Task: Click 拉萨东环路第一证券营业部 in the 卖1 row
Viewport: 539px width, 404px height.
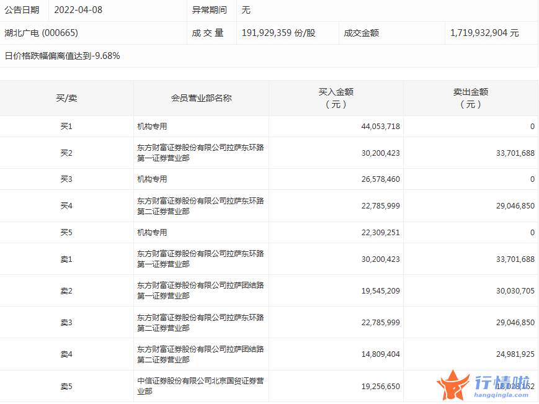Action: [200, 259]
